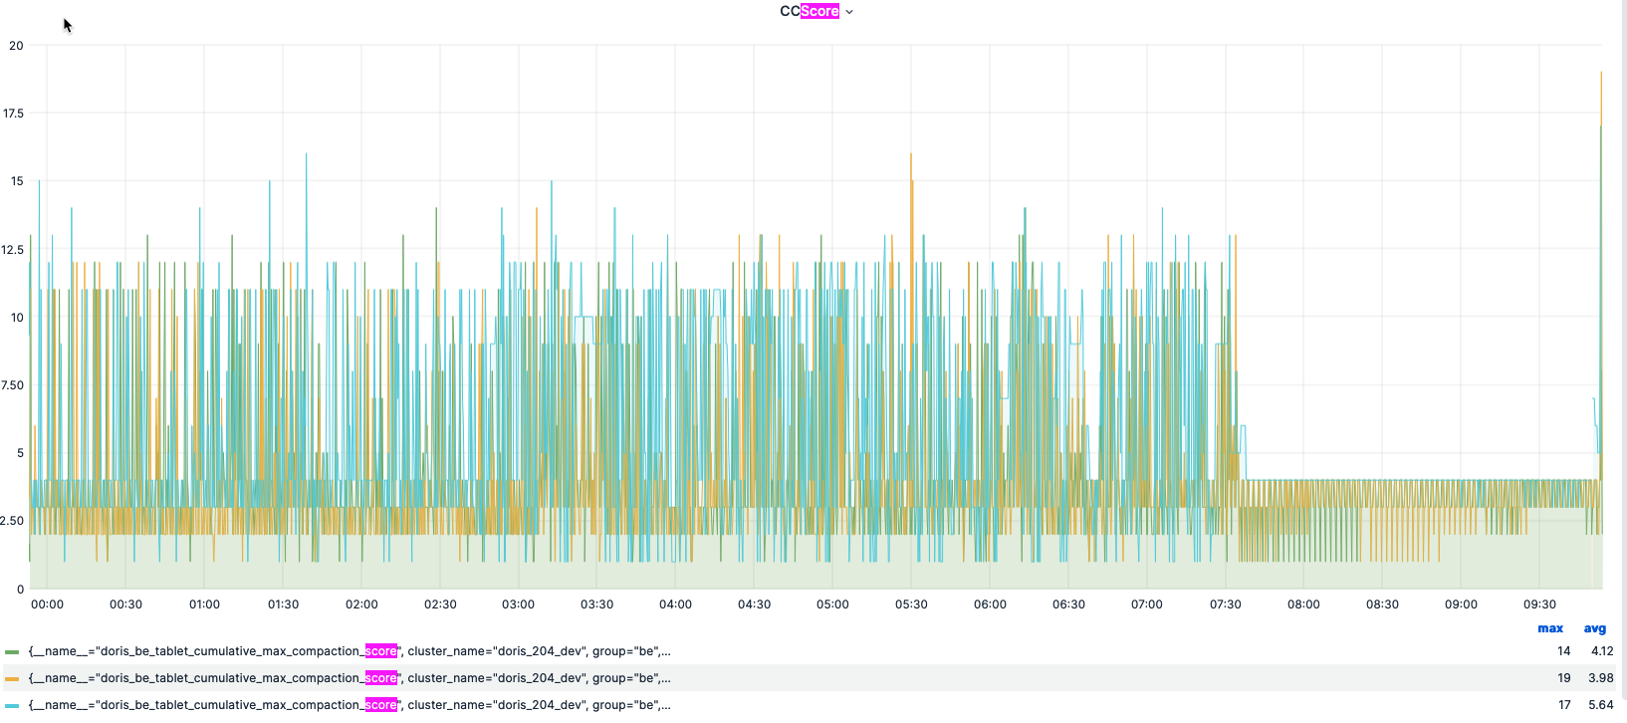Click the 12.5 y-axis label

pos(13,250)
